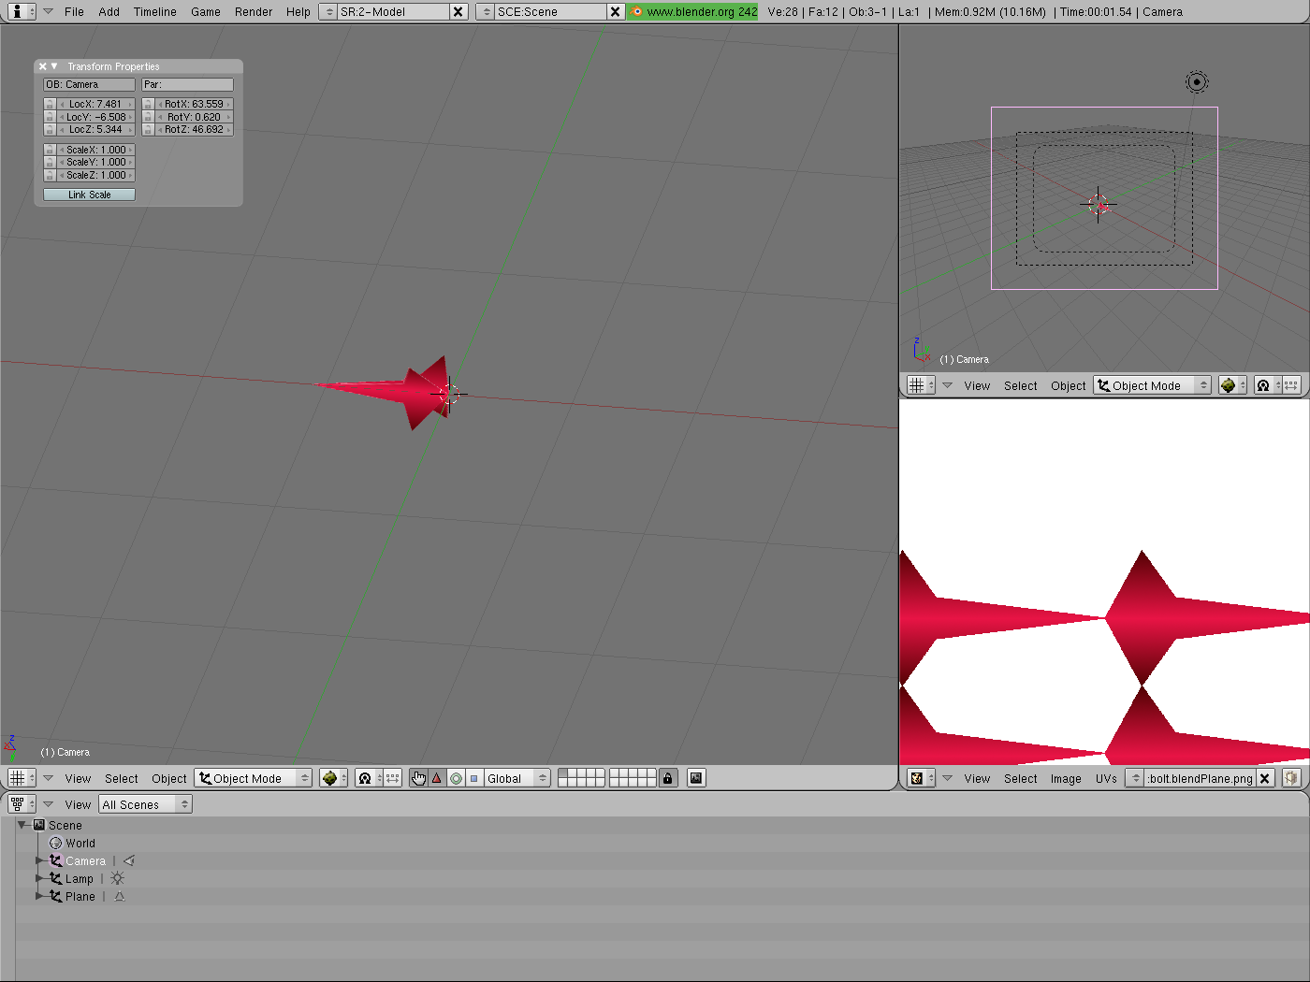The image size is (1310, 982).
Task: Toggle the 3D manipulator hand button
Action: [x=418, y=778]
